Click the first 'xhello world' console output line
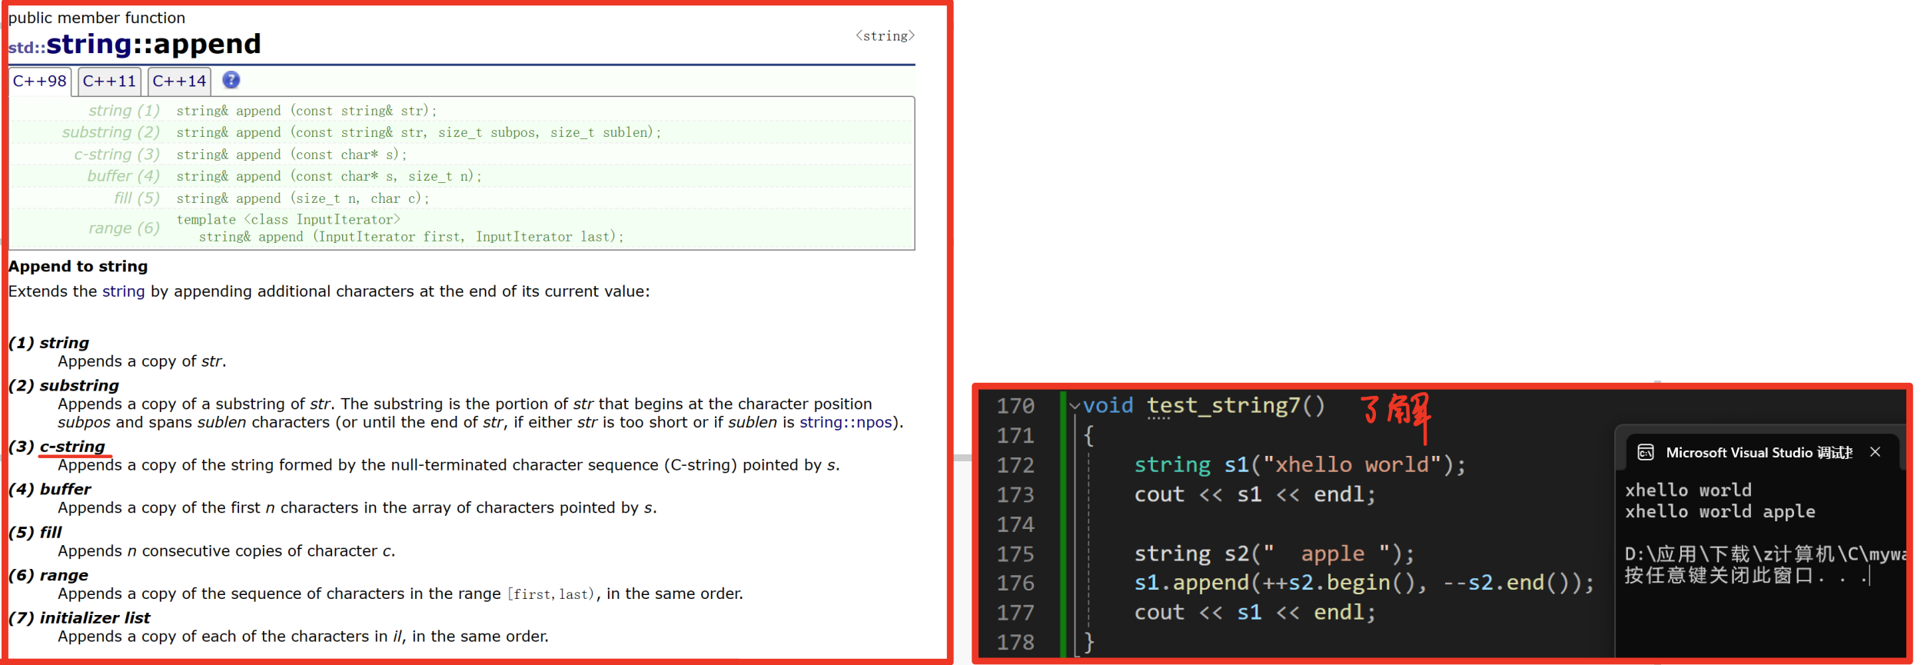This screenshot has height=665, width=1924. pos(1688,490)
